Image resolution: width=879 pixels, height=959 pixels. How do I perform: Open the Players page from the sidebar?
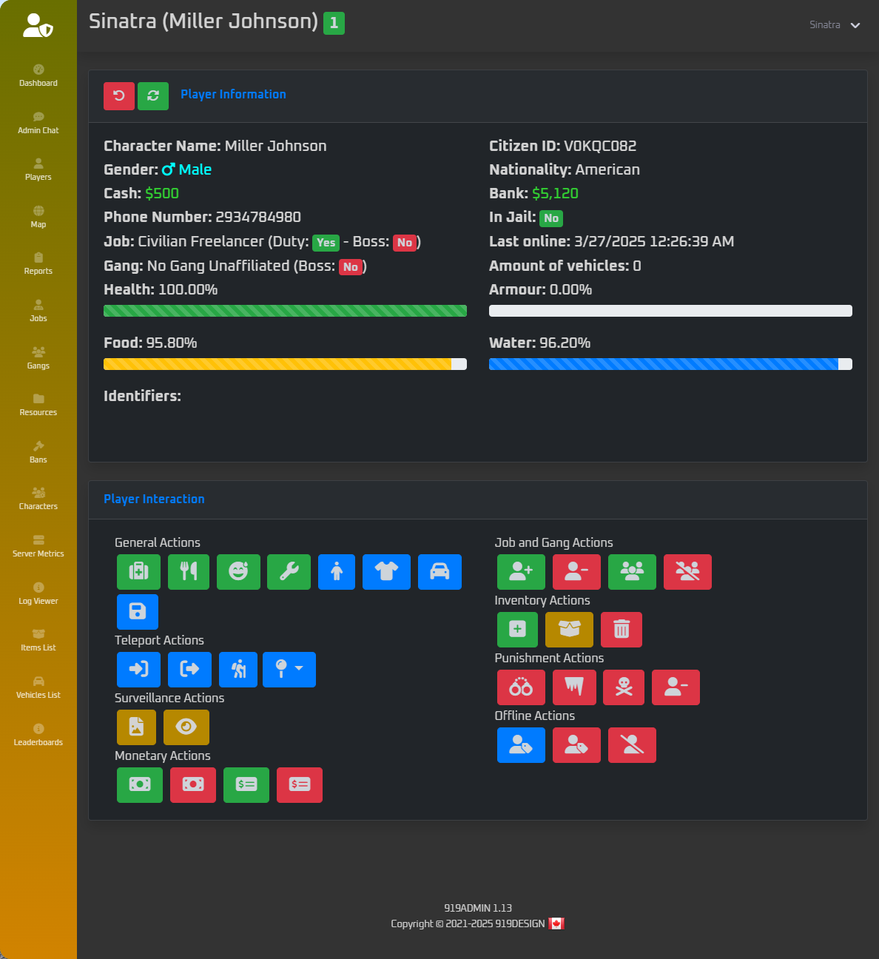pyautogui.click(x=38, y=170)
